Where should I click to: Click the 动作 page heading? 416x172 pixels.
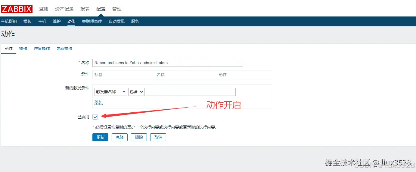tap(8, 34)
